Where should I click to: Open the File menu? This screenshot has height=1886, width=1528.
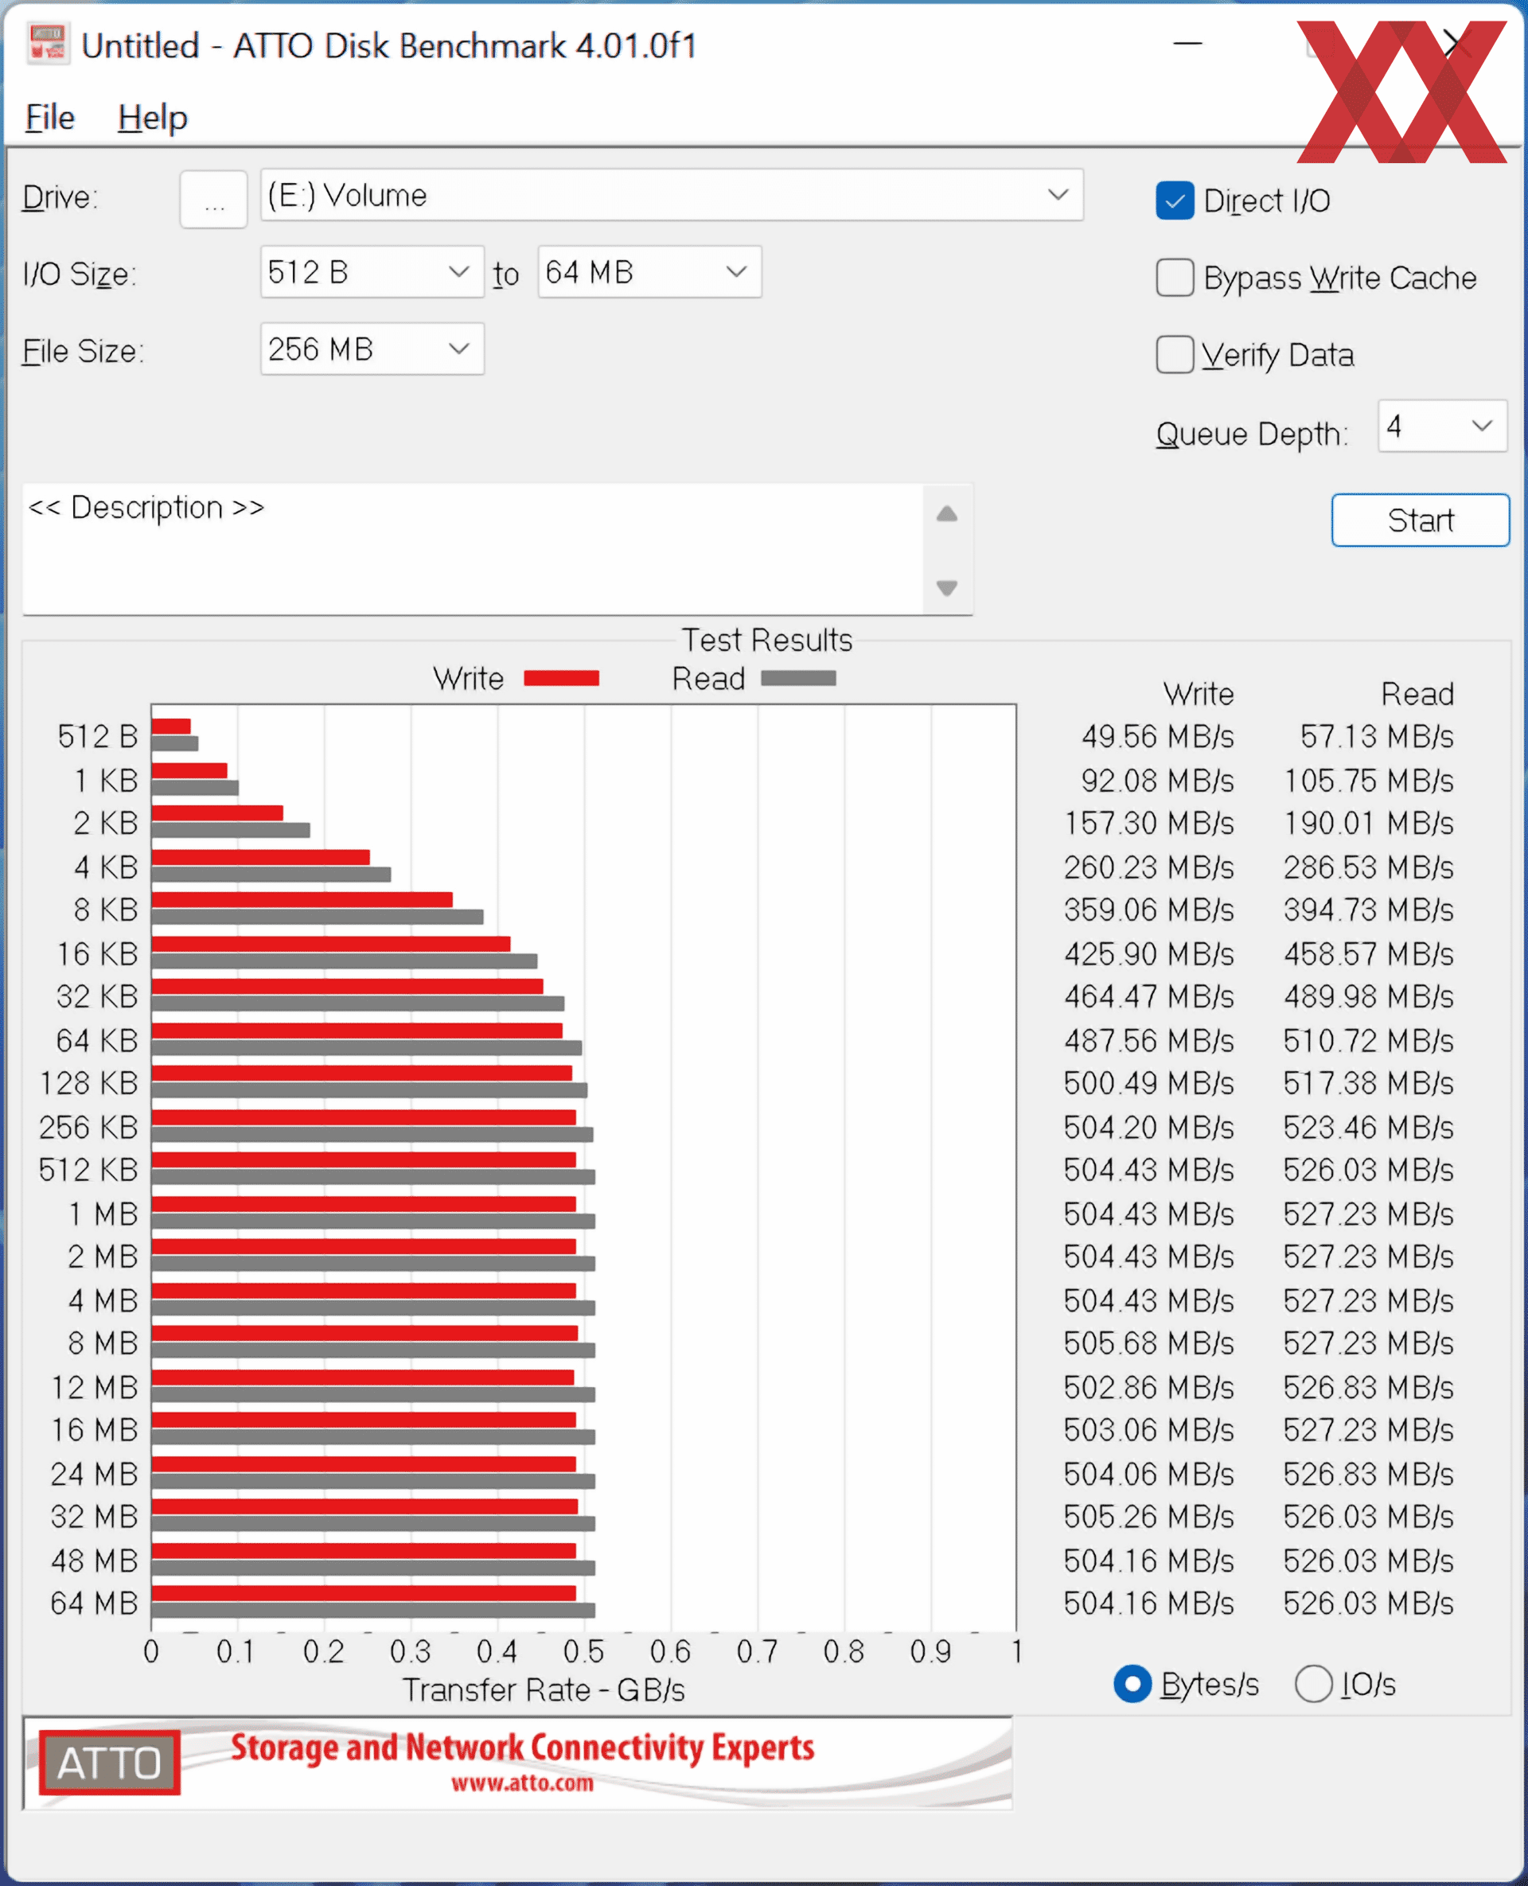(49, 118)
